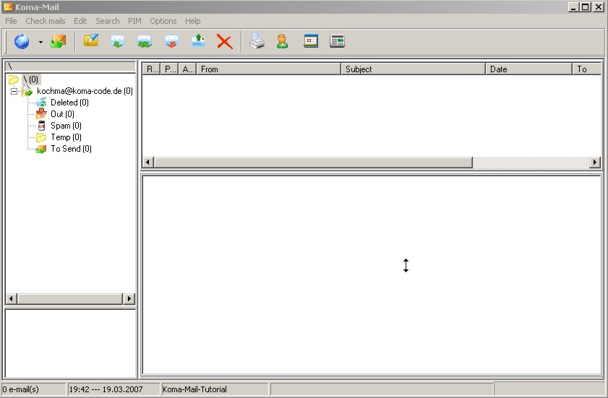The width and height of the screenshot is (608, 398).
Task: Click the To Send folder envelope icon
Action: coord(41,149)
